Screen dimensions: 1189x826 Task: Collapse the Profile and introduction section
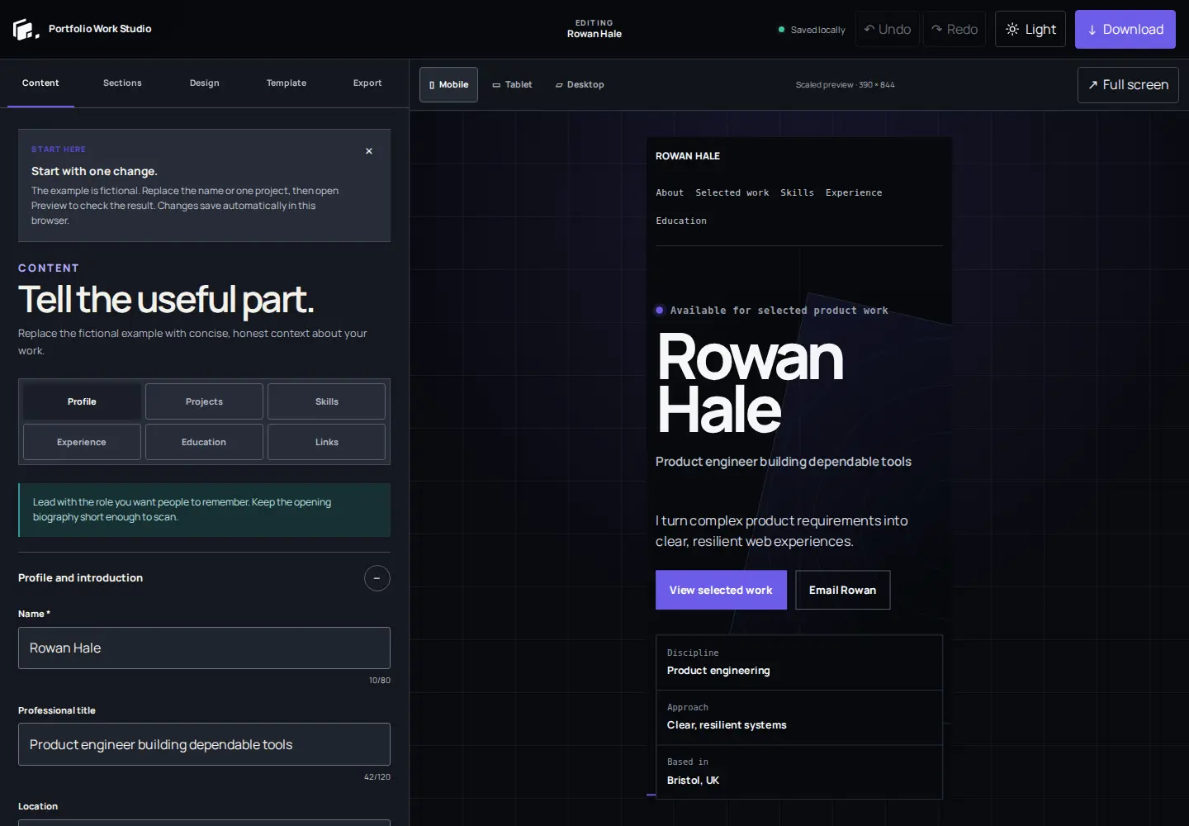point(377,578)
